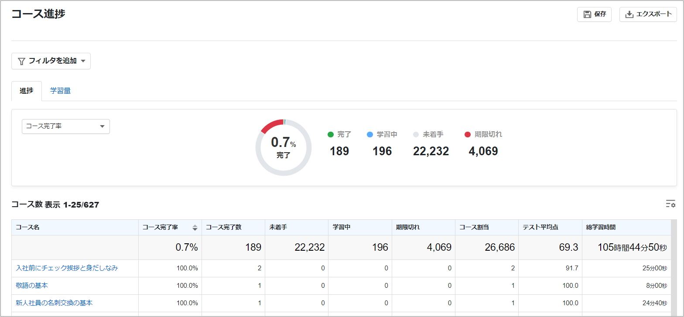Click the green 完了 legend dot

(331, 134)
